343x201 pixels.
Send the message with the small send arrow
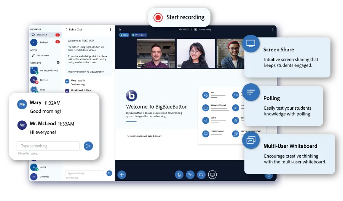point(109,173)
